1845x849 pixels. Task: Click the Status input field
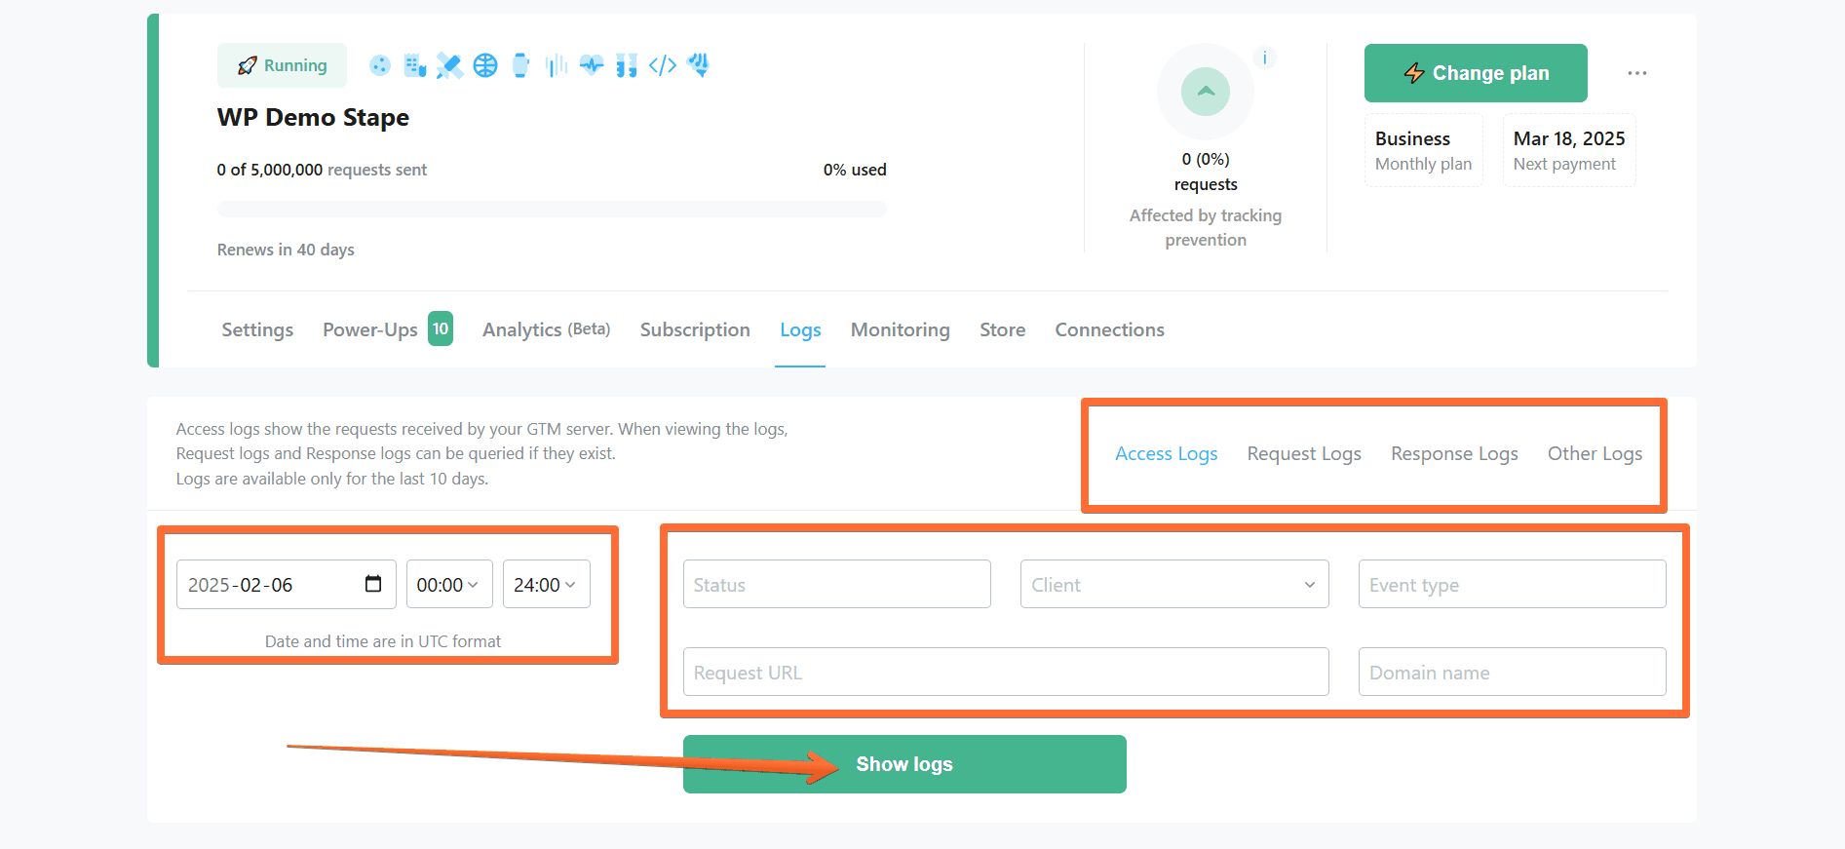tap(837, 584)
